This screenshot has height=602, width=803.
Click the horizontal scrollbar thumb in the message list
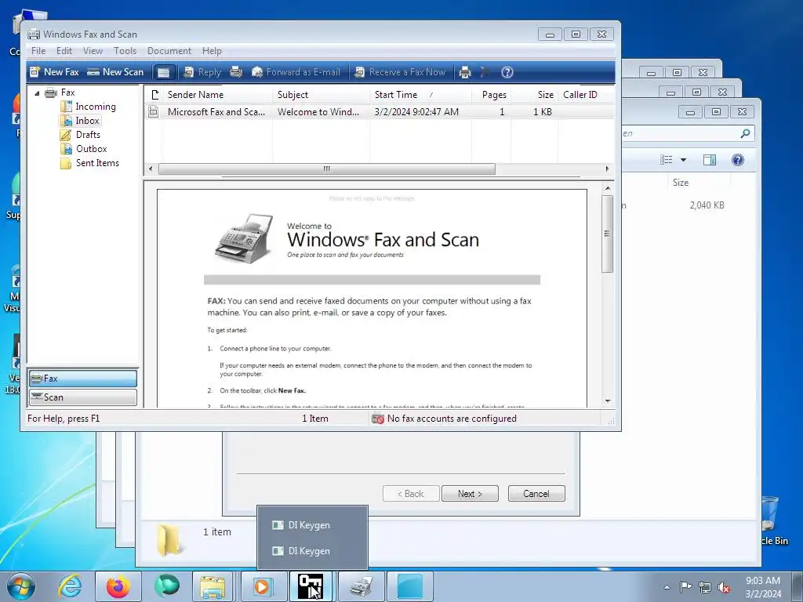327,169
